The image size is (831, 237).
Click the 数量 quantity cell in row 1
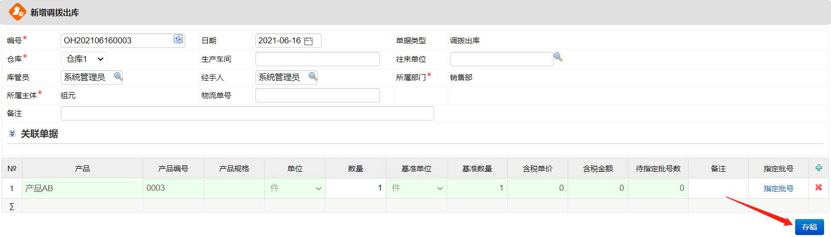(356, 188)
